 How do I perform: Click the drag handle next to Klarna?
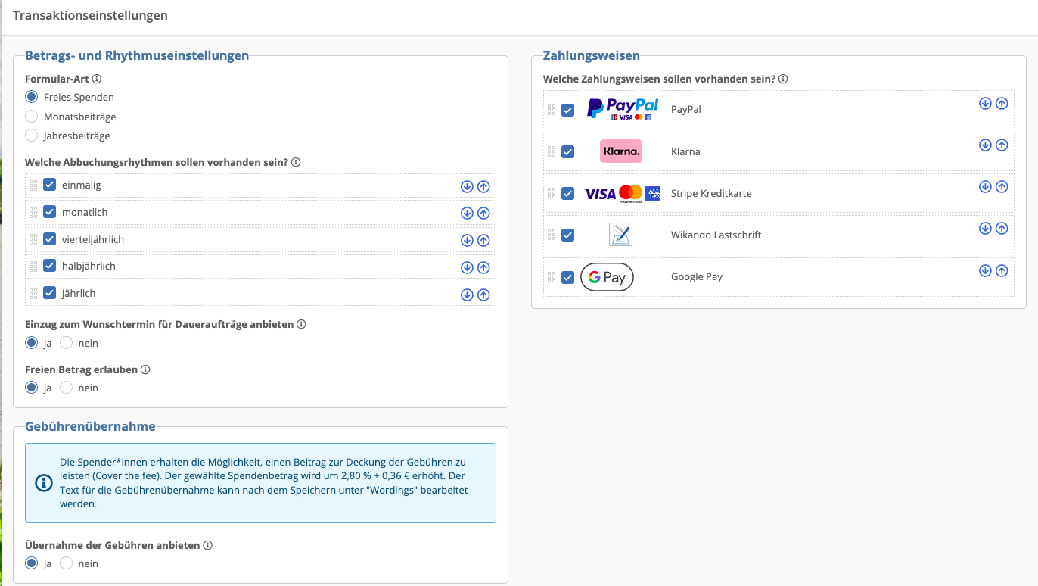click(x=552, y=151)
